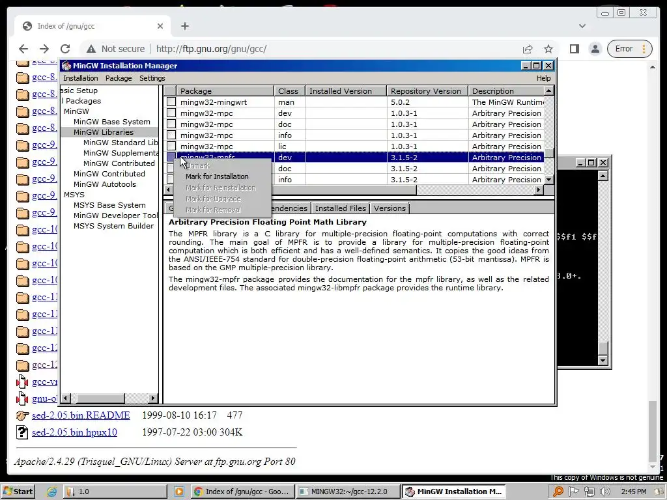Select MSYS System Builder in tree
667x500 pixels.
(x=113, y=226)
